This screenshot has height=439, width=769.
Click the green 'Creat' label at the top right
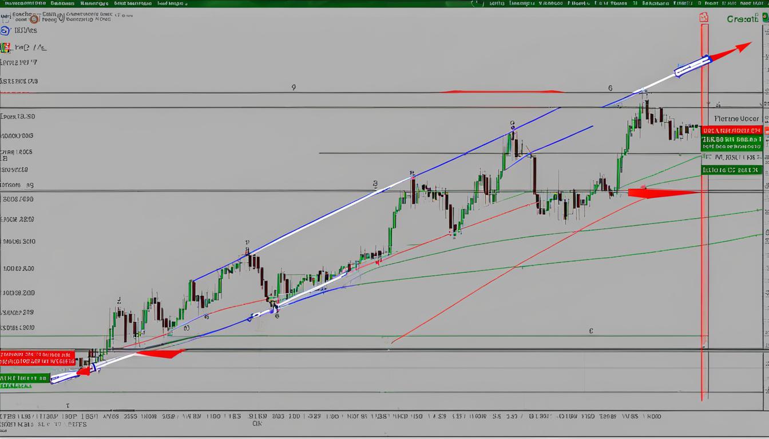(742, 19)
